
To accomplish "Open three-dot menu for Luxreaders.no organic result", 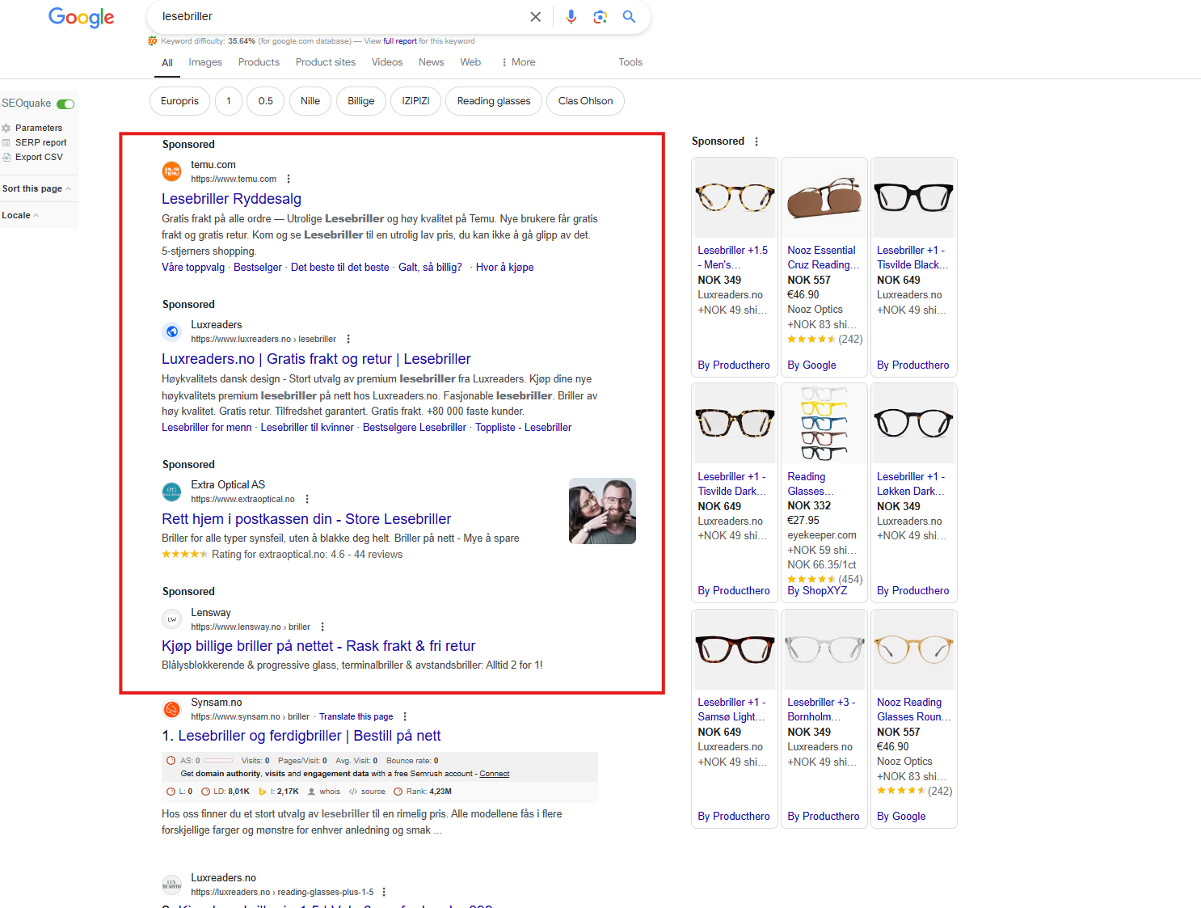I will tap(384, 893).
